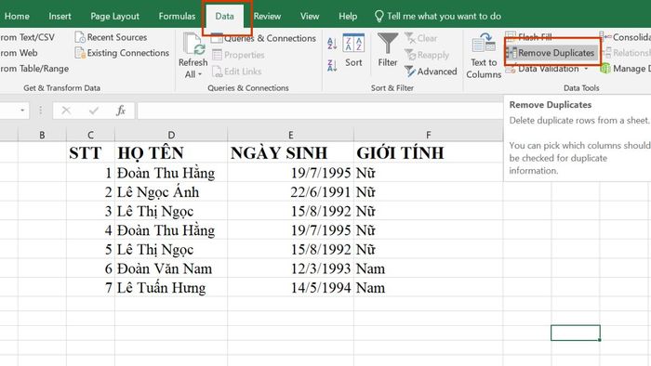The height and width of the screenshot is (366, 651).
Task: Select the STT header cell
Action: (90, 153)
